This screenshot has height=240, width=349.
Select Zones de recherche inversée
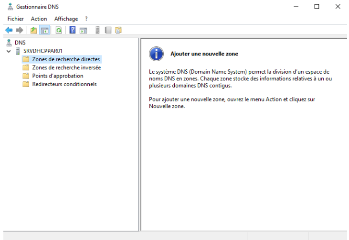pyautogui.click(x=66, y=67)
